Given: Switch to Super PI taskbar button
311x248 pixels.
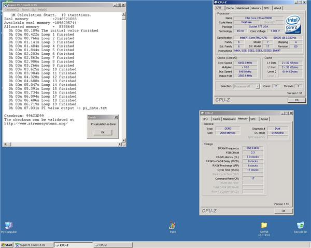Looking at the screenshot, I should [34, 245].
